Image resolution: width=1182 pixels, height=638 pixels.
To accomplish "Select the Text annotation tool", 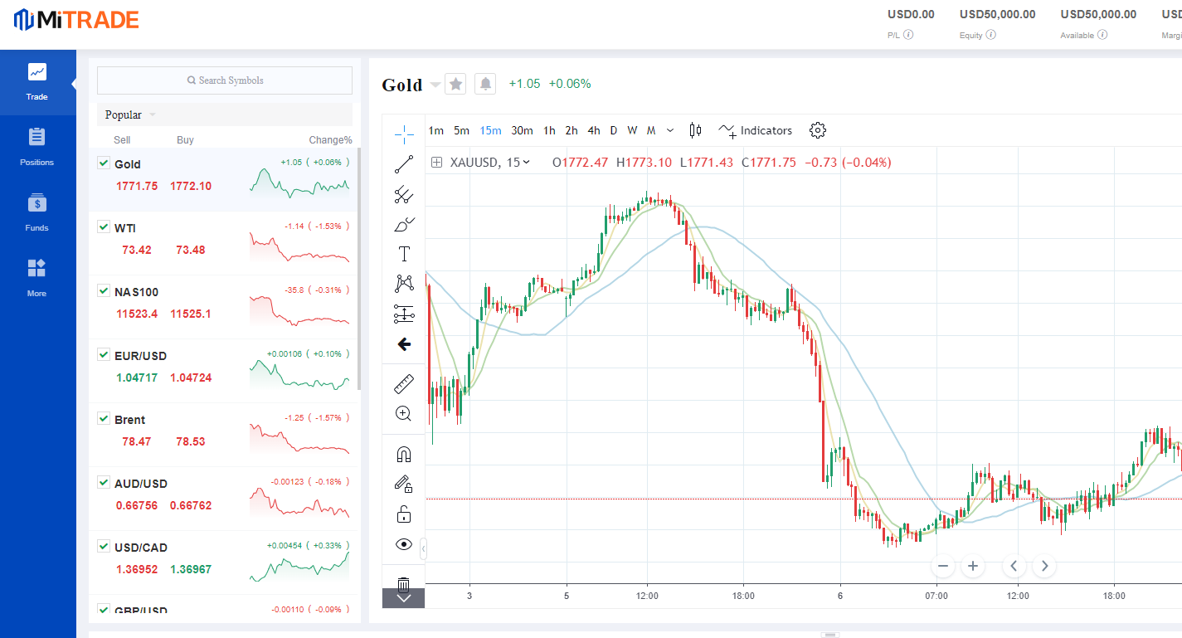I will click(404, 254).
